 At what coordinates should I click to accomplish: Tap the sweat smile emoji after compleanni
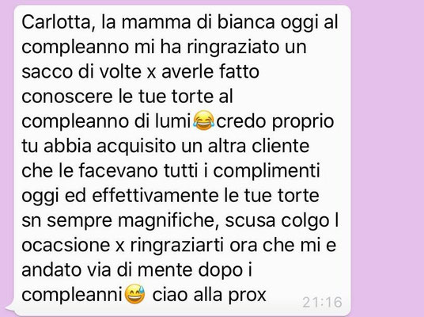pyautogui.click(x=134, y=294)
